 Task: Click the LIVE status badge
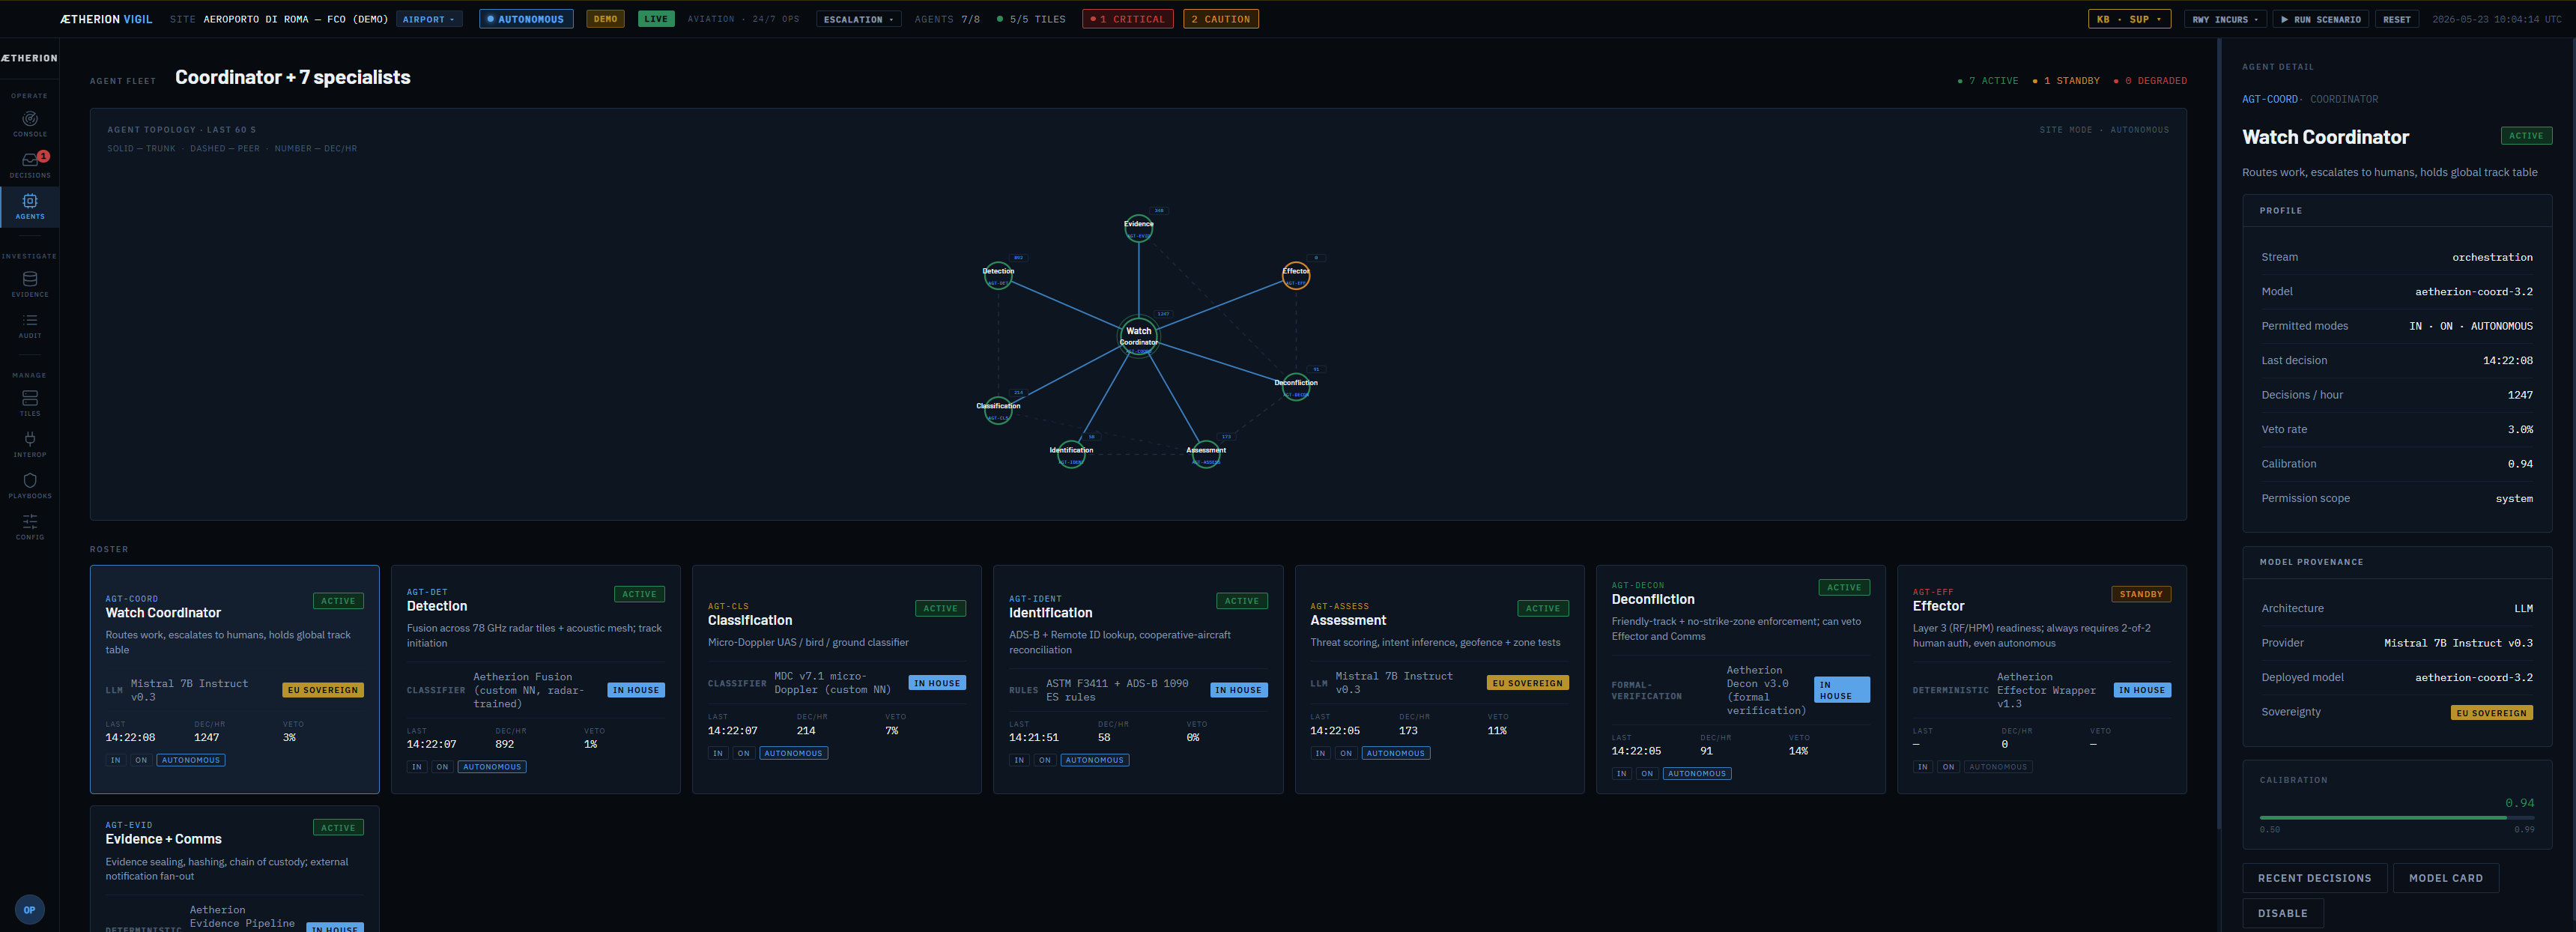coord(656,19)
